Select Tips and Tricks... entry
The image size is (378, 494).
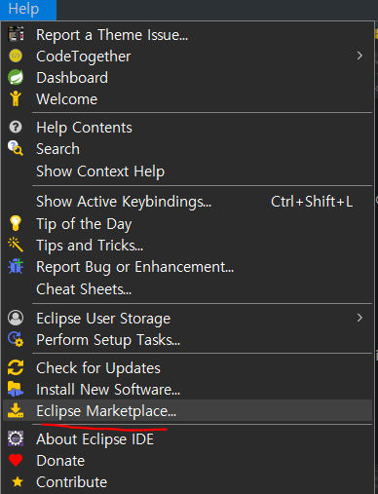pos(187,245)
